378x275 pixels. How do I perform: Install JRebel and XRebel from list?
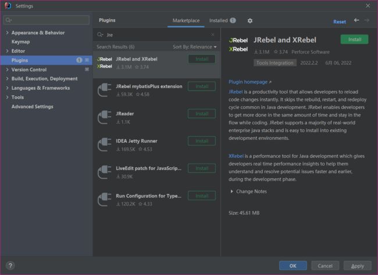click(202, 59)
